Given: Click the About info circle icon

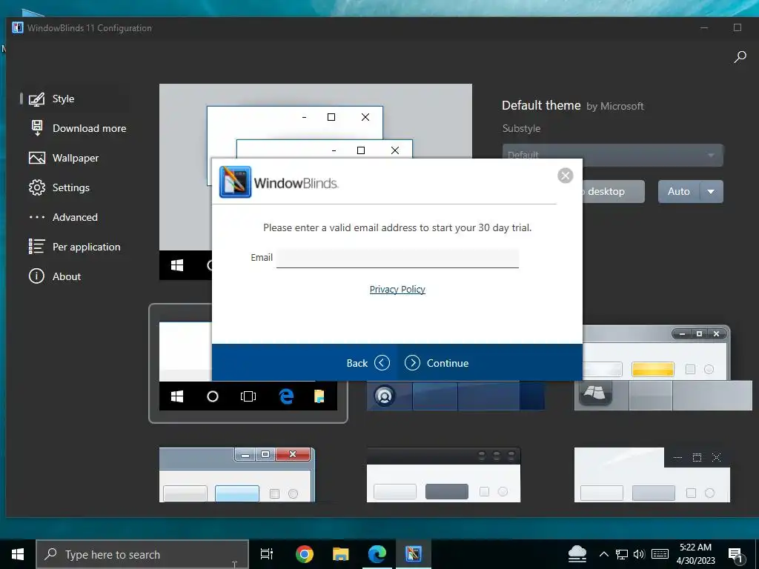Looking at the screenshot, I should coord(37,276).
